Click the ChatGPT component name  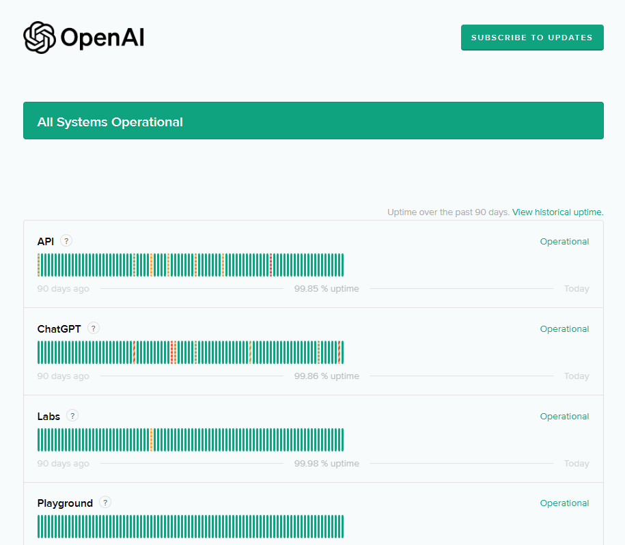[59, 329]
